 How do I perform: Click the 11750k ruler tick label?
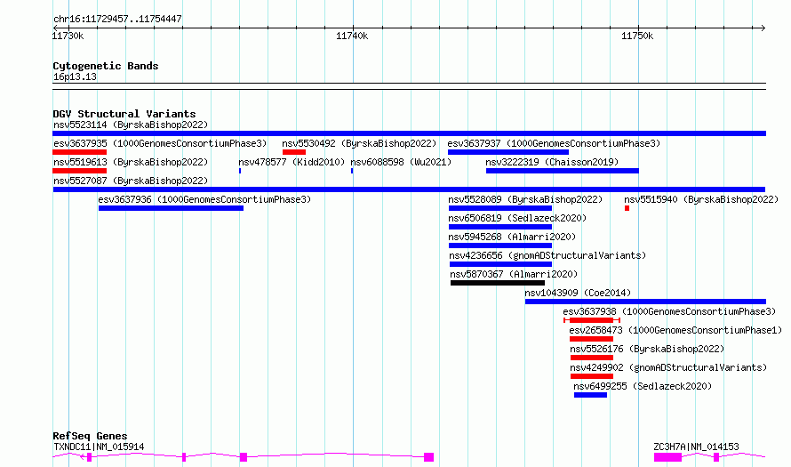pyautogui.click(x=637, y=36)
